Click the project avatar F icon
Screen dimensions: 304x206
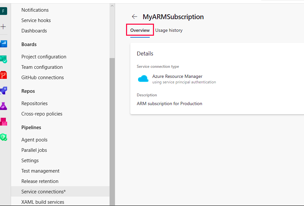pos(3,11)
